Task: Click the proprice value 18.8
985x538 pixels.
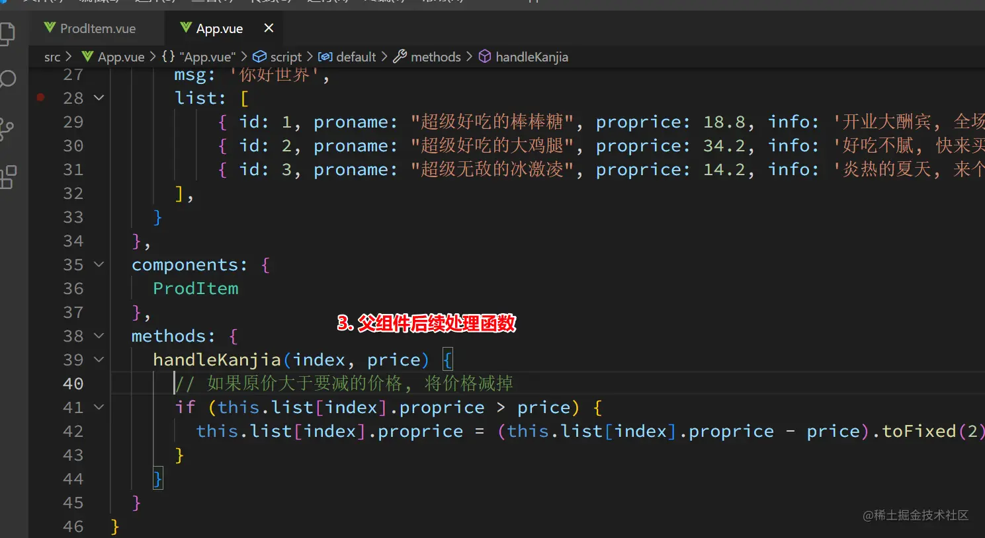Action: [724, 122]
